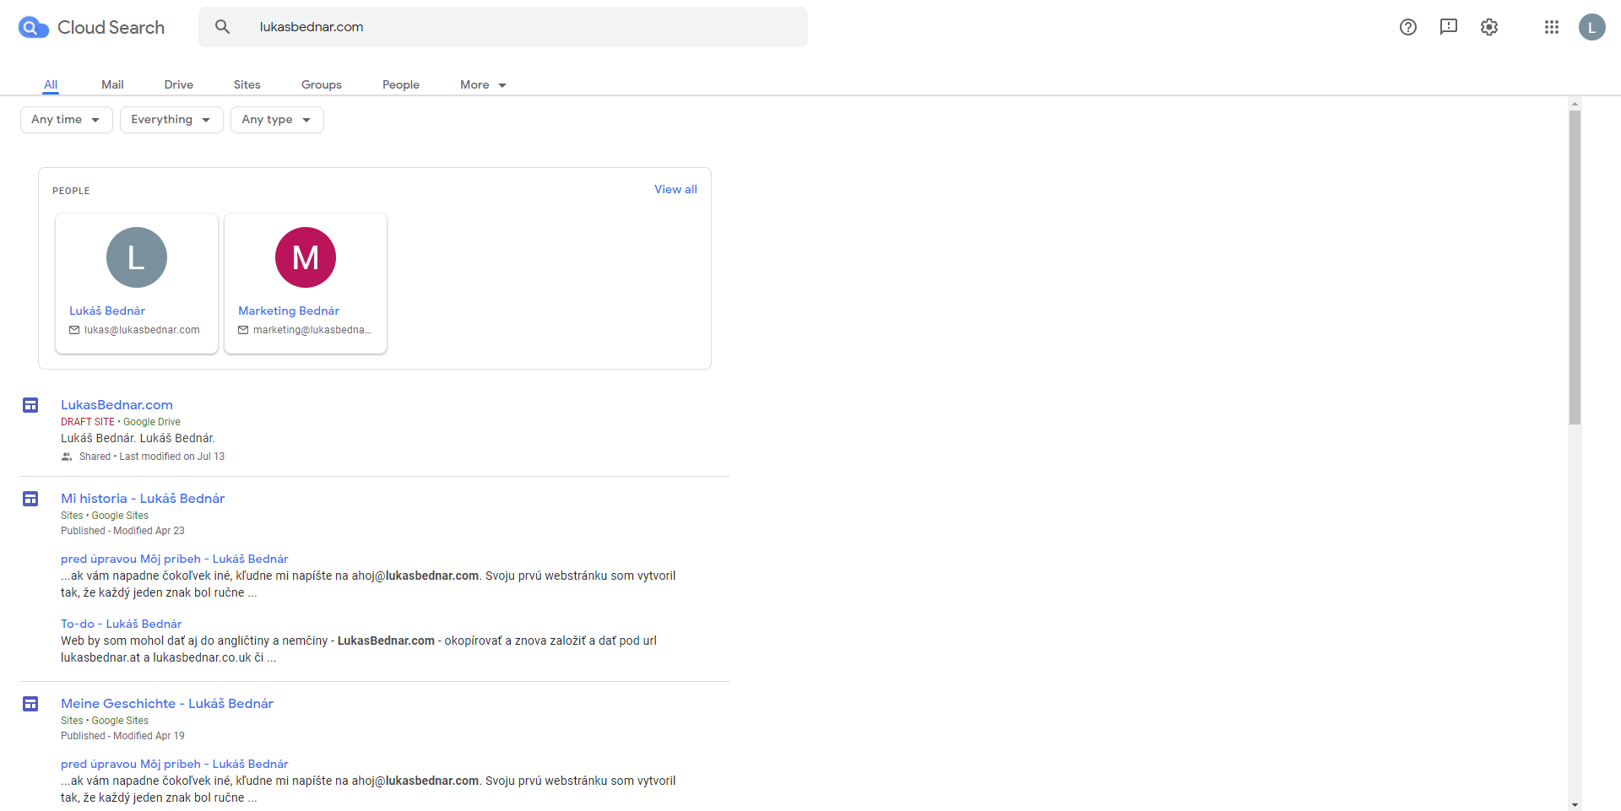Open the Meine Geschichte - Lukáš Bednár result
1621x811 pixels.
tap(167, 704)
